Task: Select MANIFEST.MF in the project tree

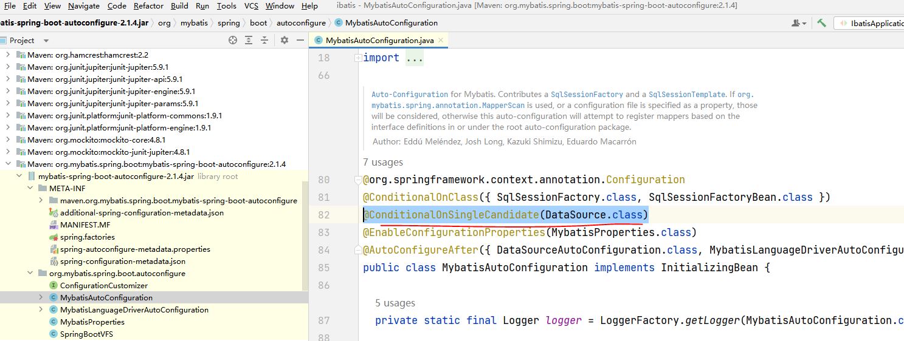Action: [85, 225]
